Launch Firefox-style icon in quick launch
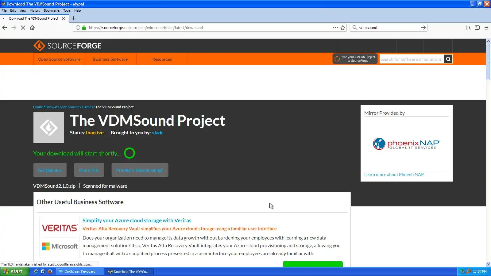 click(x=50, y=271)
